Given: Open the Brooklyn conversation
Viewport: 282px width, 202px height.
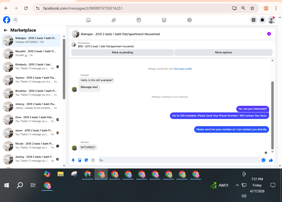Looking at the screenshot, I should click(x=31, y=93).
